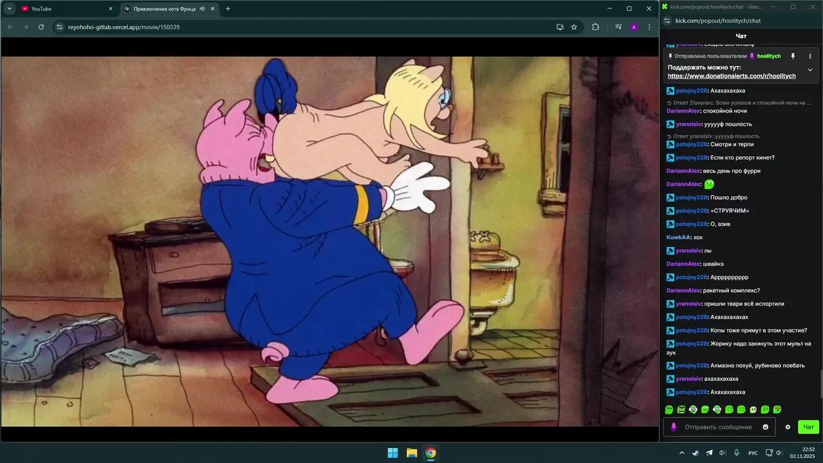
Task: Mute the Приключения кота Фрица tab audio
Action: [203, 9]
